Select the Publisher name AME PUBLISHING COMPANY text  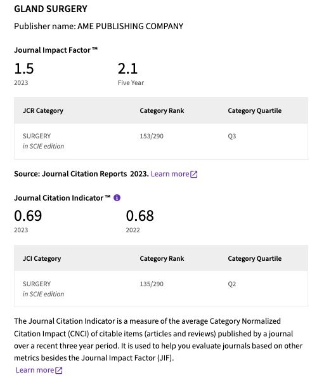click(x=98, y=26)
